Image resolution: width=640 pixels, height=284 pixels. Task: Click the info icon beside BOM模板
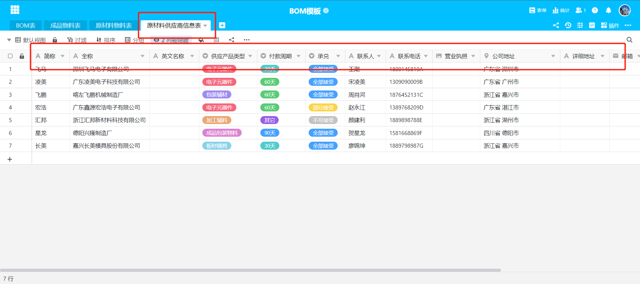326,11
